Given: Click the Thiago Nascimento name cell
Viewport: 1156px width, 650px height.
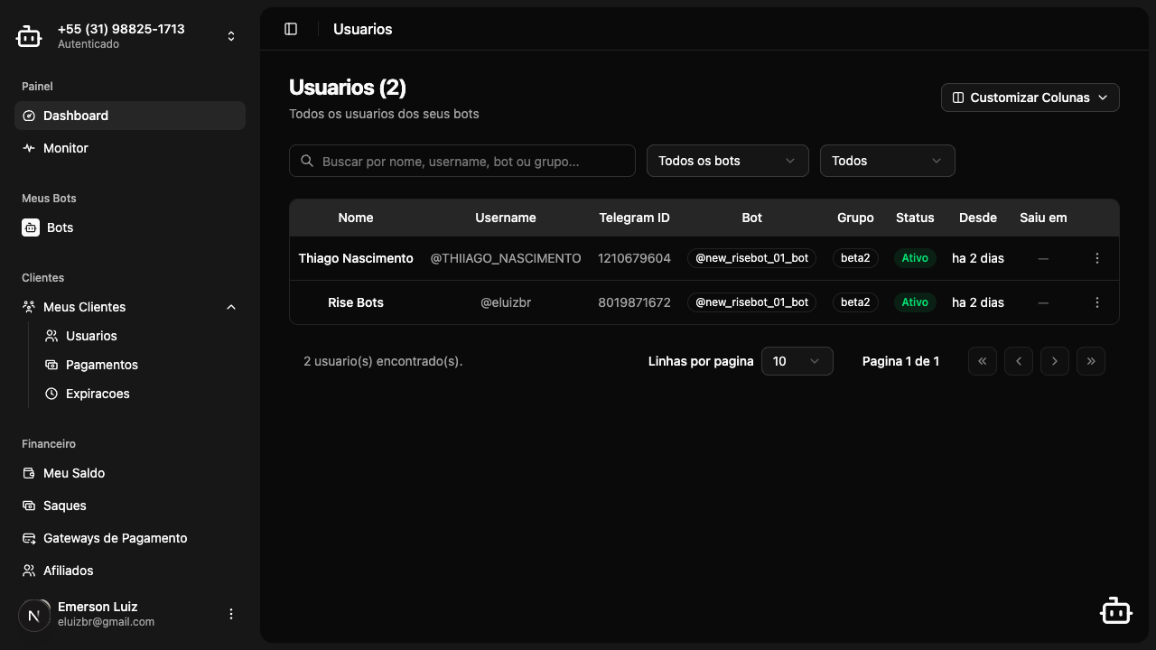Looking at the screenshot, I should (x=356, y=258).
